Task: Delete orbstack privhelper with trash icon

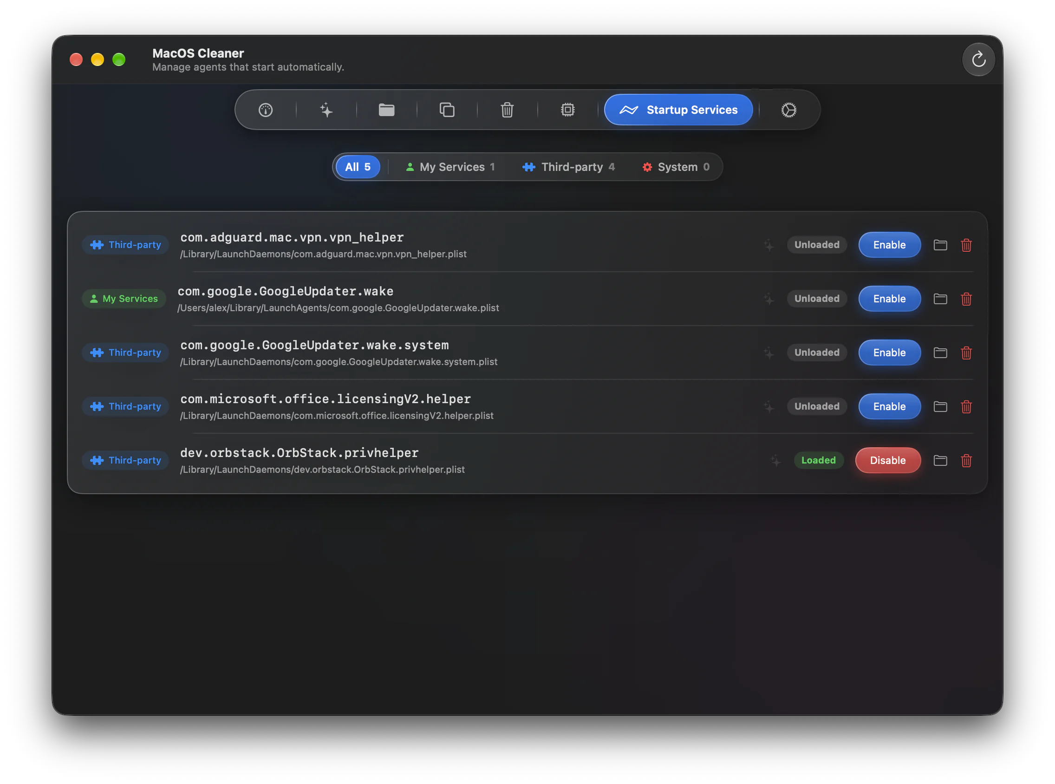Action: [x=966, y=460]
